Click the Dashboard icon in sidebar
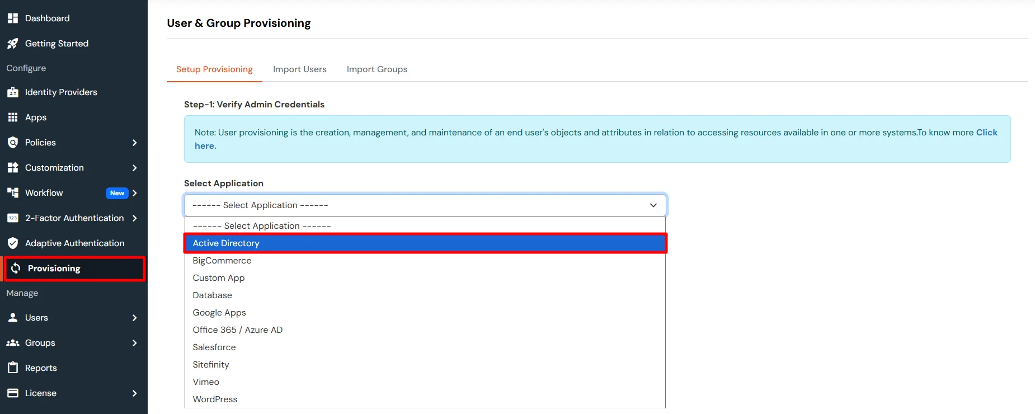Screen dimensions: 1035x414 [13, 18]
